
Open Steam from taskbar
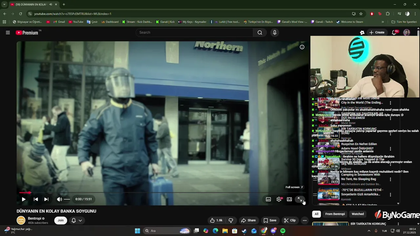point(244,231)
